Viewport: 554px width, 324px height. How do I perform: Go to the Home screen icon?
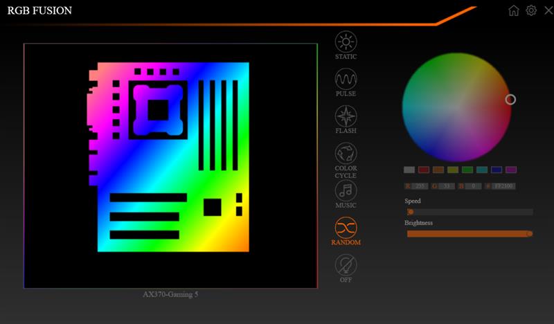[x=514, y=10]
